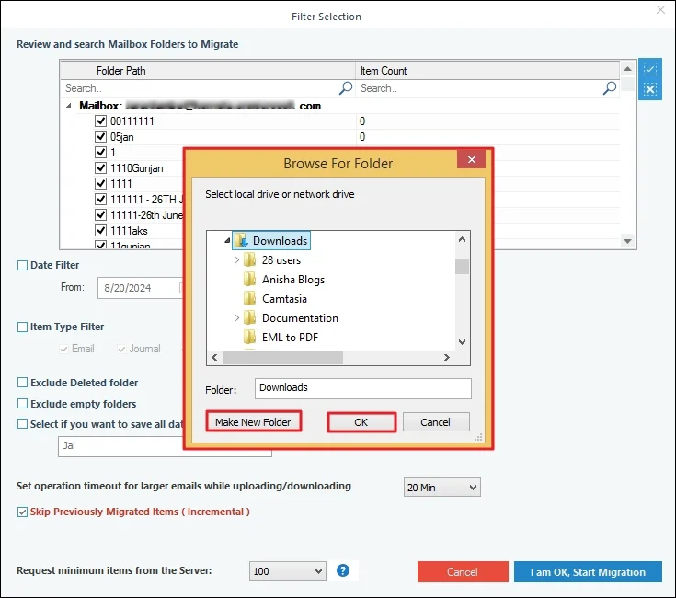Click I am OK, Start Migration

588,572
